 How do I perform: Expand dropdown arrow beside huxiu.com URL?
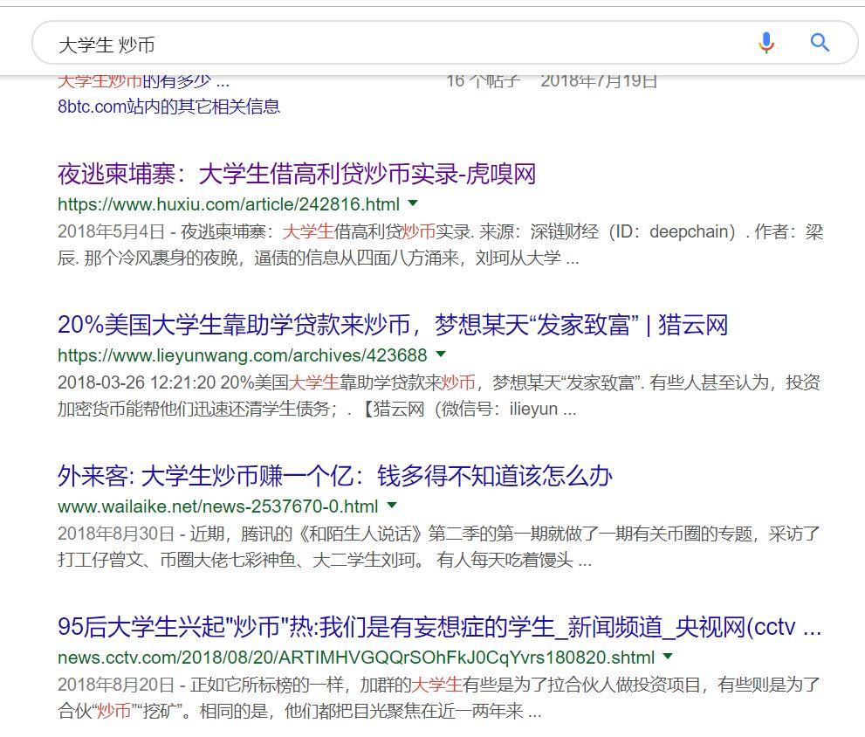coord(413,203)
